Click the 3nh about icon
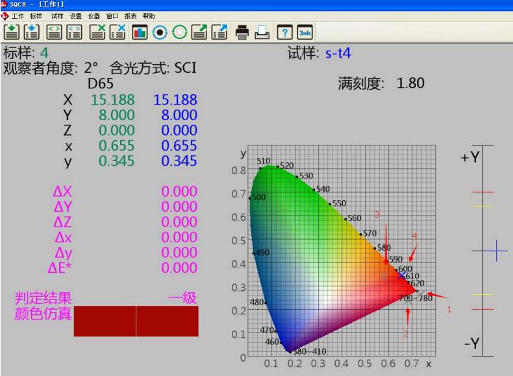This screenshot has height=376, width=513. pos(305,32)
